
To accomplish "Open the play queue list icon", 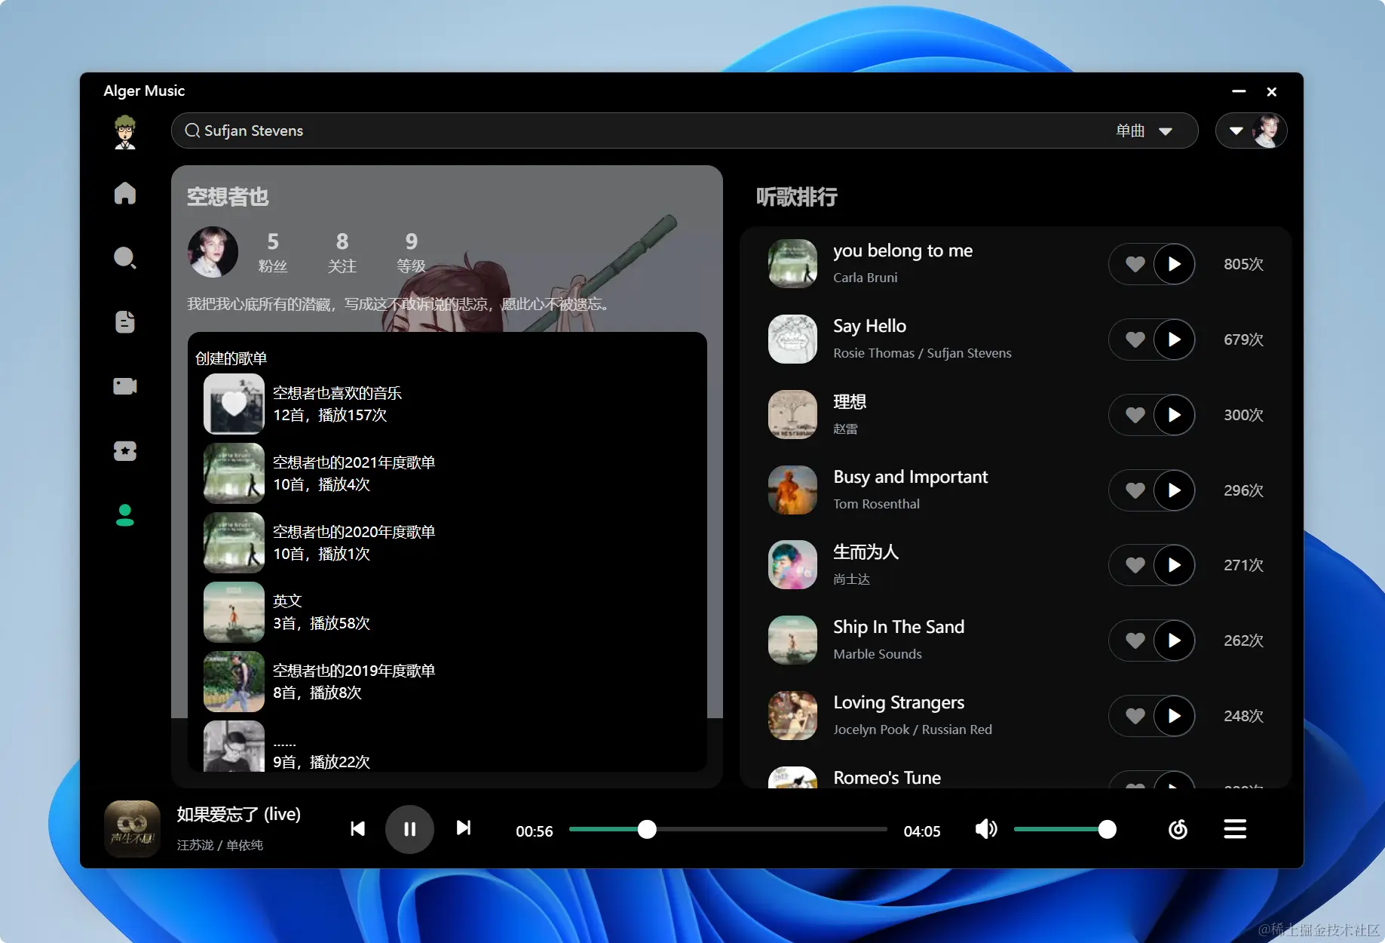I will [x=1235, y=829].
